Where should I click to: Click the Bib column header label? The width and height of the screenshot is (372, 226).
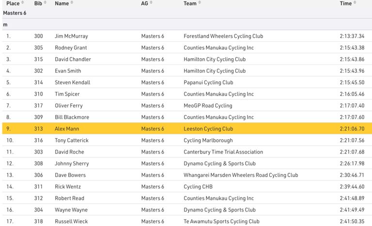[x=38, y=3]
